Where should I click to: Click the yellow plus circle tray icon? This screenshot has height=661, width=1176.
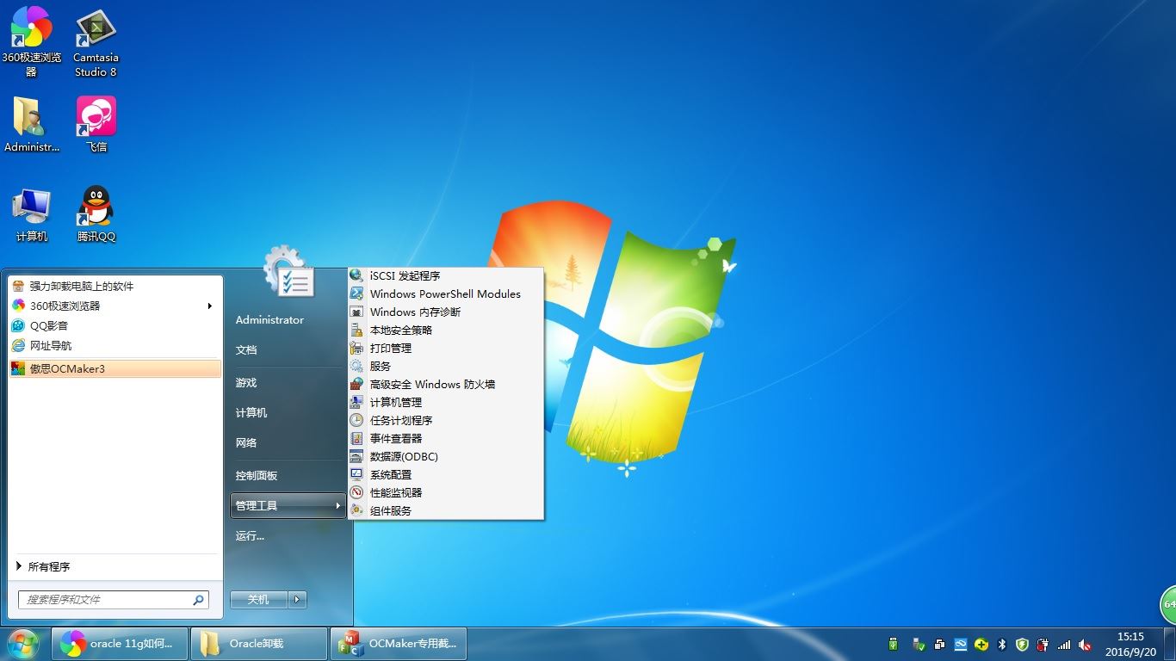981,645
